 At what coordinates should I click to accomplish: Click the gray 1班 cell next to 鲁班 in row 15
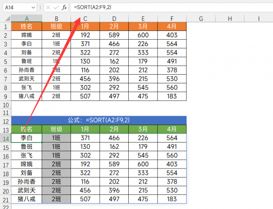pyautogui.click(x=56, y=147)
